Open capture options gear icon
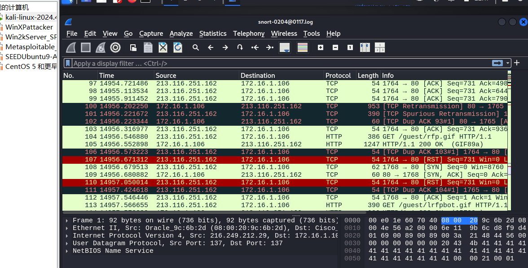This screenshot has width=528, height=268. click(115, 47)
